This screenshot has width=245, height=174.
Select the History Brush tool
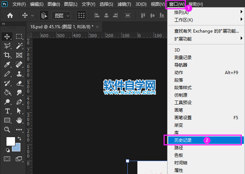tap(7, 83)
